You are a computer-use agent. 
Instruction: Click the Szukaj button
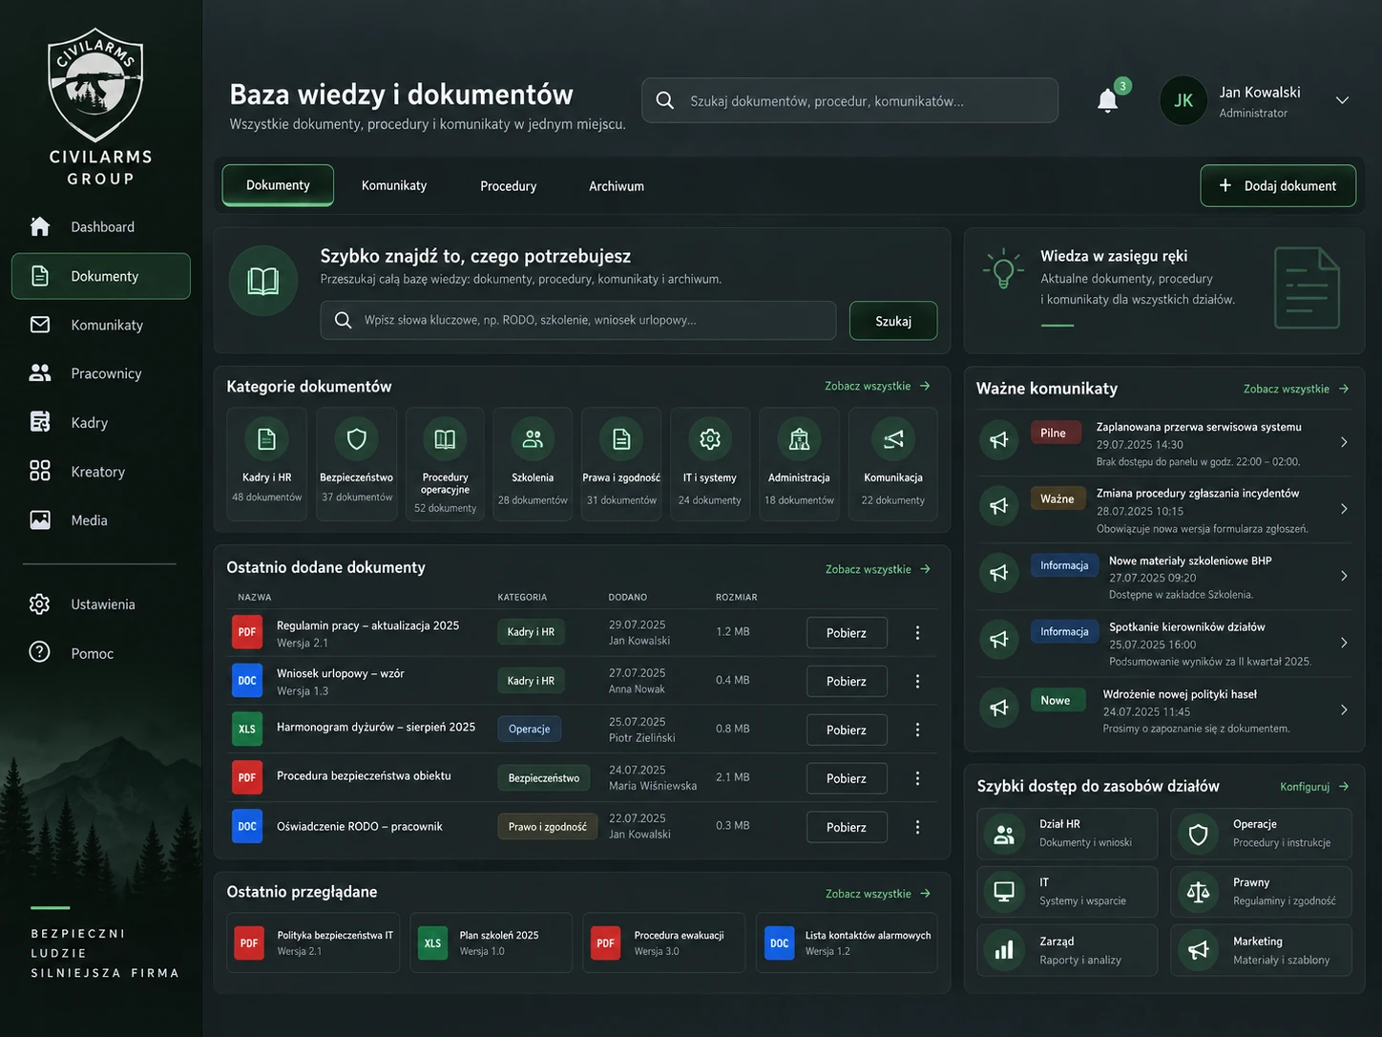[x=893, y=321]
